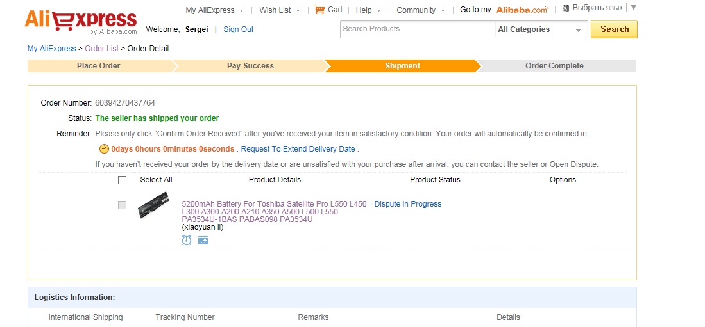Click the orange clock icon beside the countdown

point(104,149)
